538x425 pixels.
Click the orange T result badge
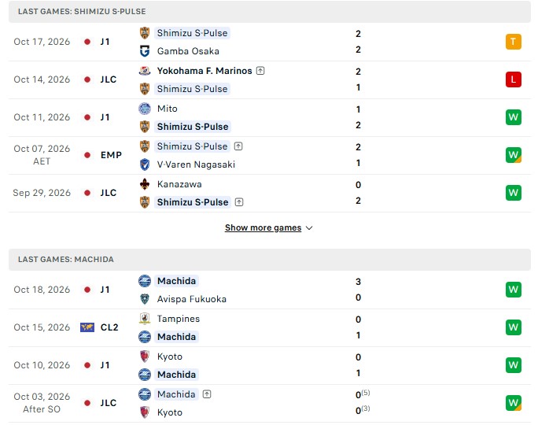pos(514,42)
